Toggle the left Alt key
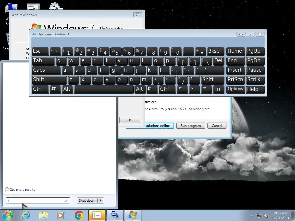This screenshot has height=221, width=295. 67,90
